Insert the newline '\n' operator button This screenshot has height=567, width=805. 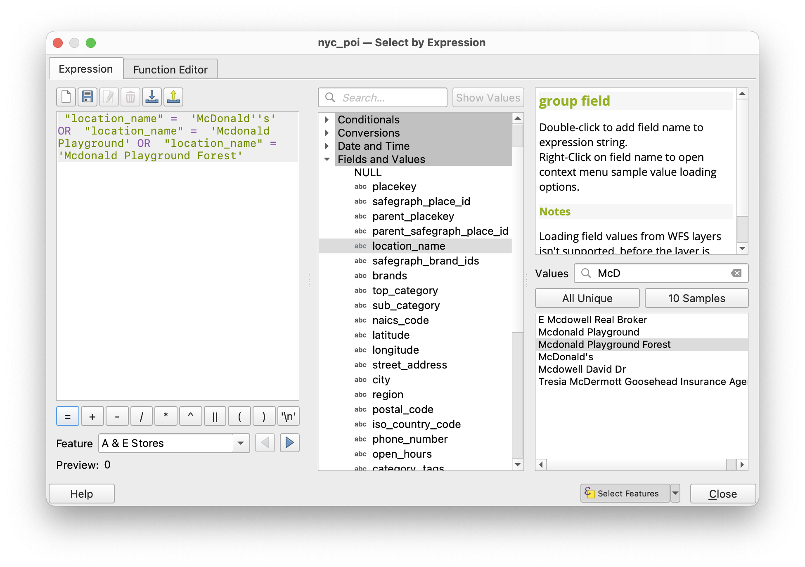click(x=288, y=416)
